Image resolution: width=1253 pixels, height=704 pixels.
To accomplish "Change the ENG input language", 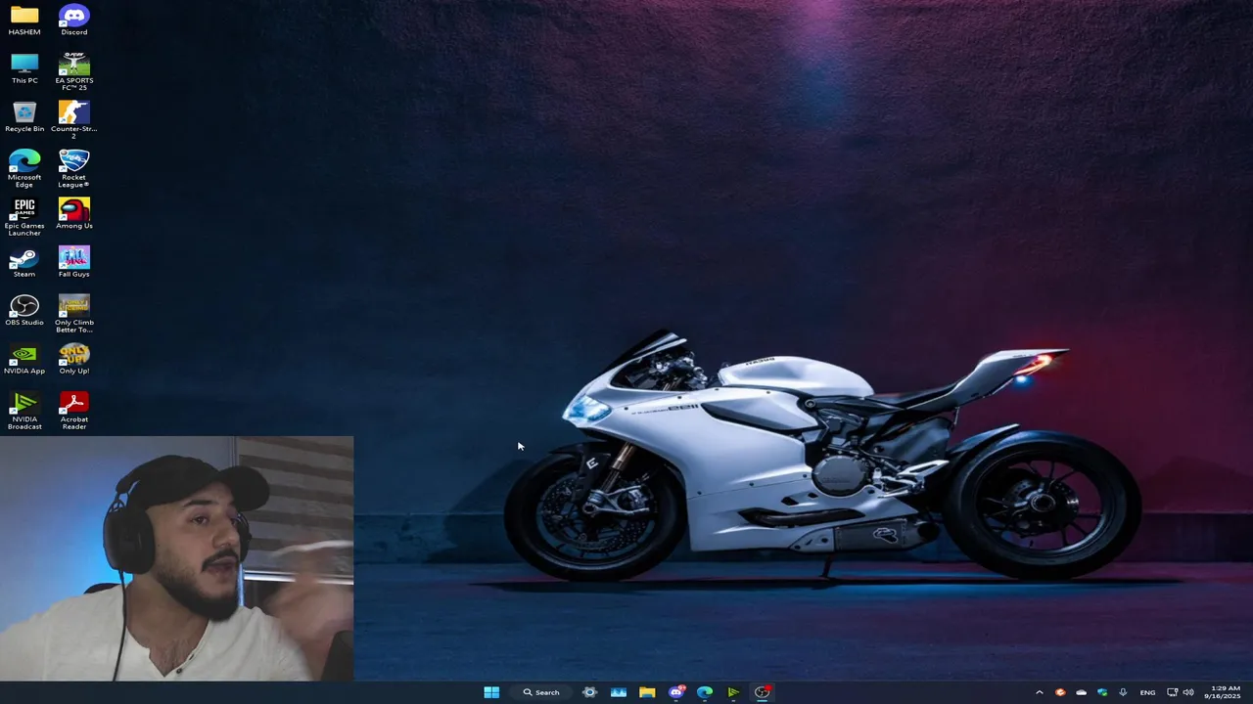I will coord(1147,692).
